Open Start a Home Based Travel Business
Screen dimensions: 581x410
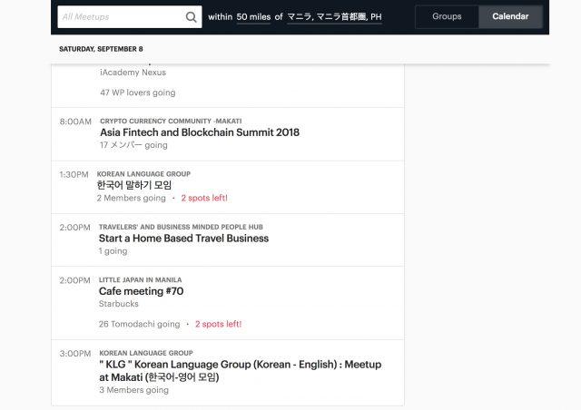183,239
